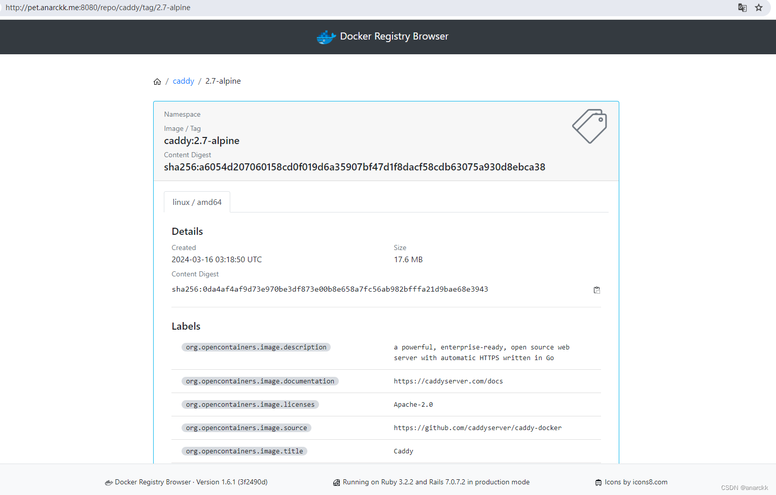Click the icons8 icon in the footer
This screenshot has width=776, height=495.
coord(598,482)
